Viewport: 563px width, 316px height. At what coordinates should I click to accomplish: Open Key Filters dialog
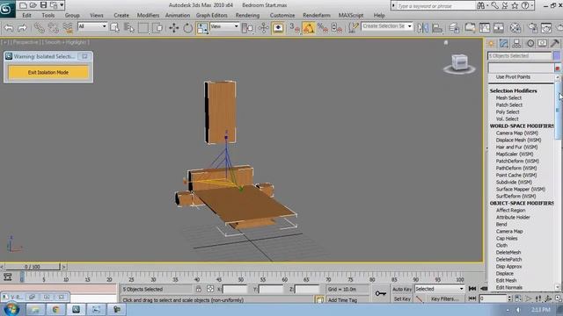[x=444, y=298]
